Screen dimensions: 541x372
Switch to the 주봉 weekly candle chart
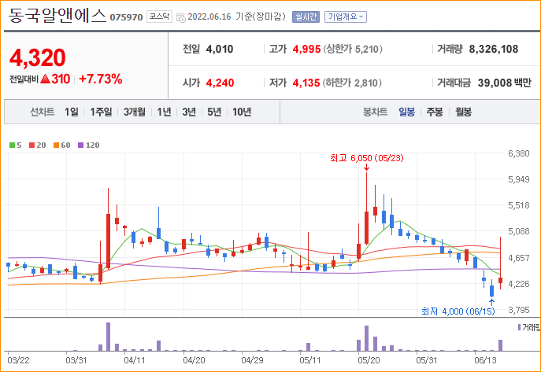point(435,112)
